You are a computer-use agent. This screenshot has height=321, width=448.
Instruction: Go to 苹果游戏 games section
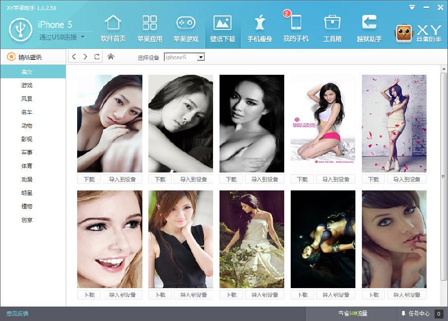(186, 28)
